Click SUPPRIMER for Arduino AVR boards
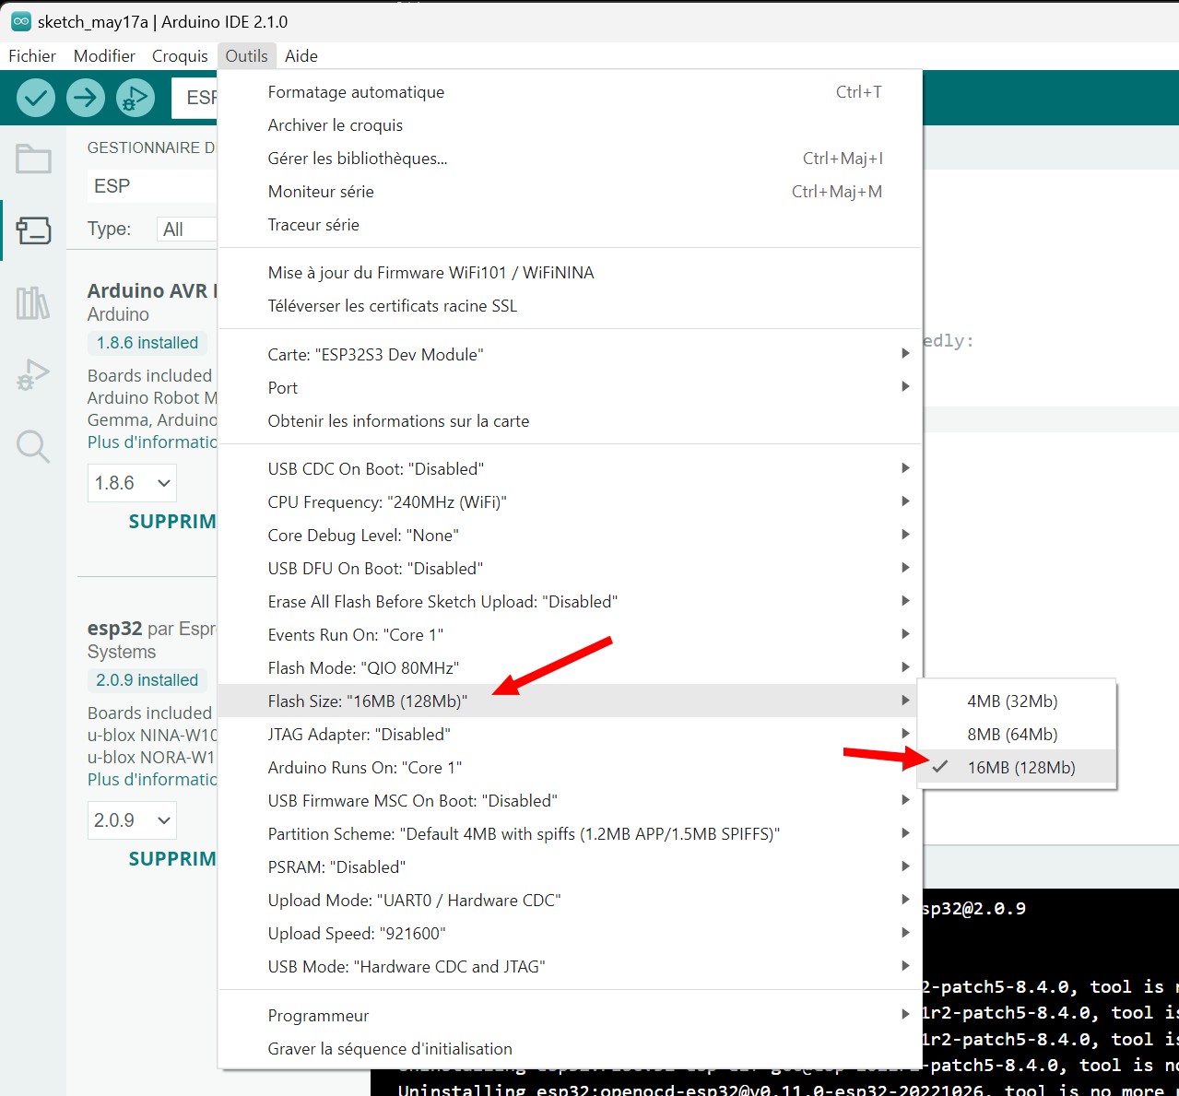Screen dimensions: 1179x1096 pyautogui.click(x=172, y=522)
